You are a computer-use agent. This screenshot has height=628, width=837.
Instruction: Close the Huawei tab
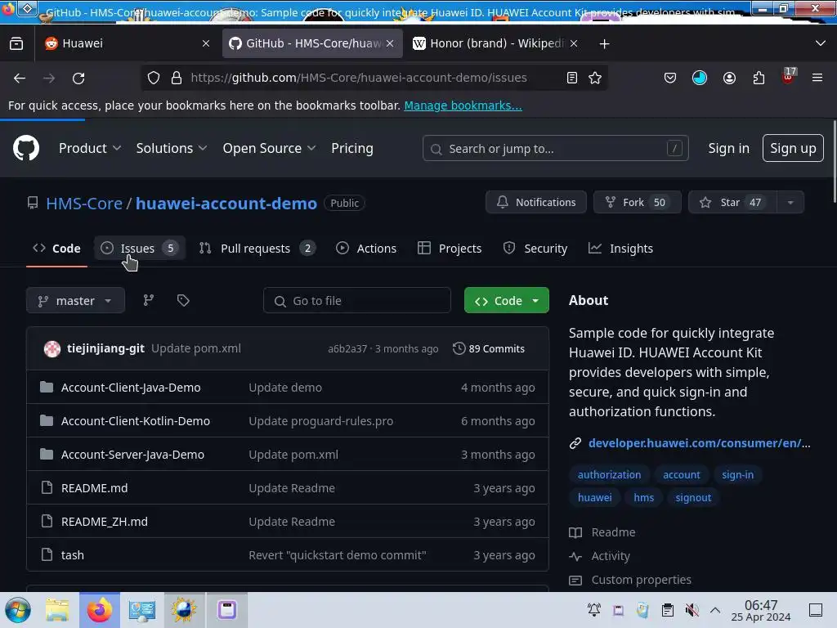pos(206,43)
